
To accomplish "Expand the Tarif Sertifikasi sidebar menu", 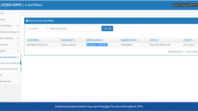I will 10,26.
